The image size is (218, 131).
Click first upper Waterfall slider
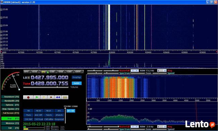pos(95,71)
